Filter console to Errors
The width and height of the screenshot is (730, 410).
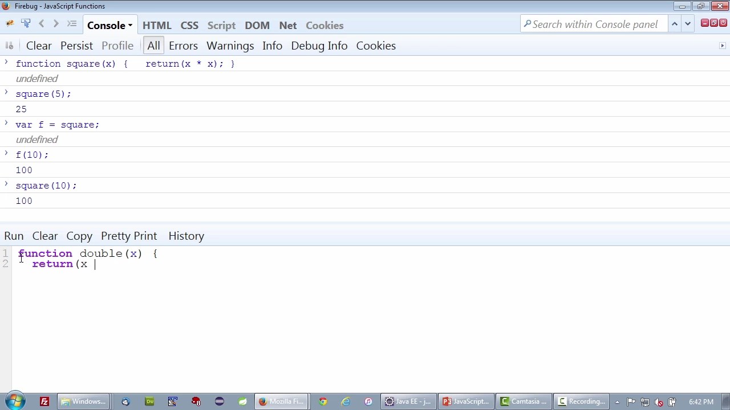183,46
